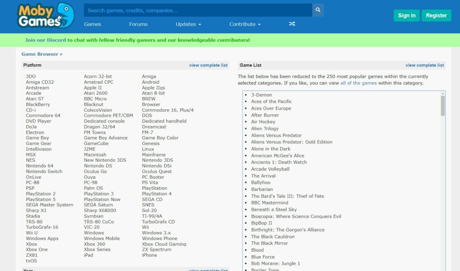Expand the Contribute dropdown menu

(245, 24)
